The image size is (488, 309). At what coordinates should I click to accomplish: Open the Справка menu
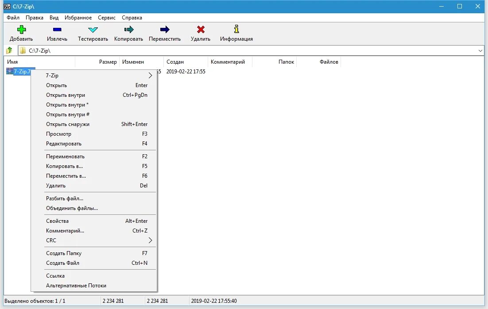point(132,18)
